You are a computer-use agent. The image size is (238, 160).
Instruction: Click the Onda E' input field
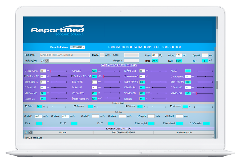(96, 116)
